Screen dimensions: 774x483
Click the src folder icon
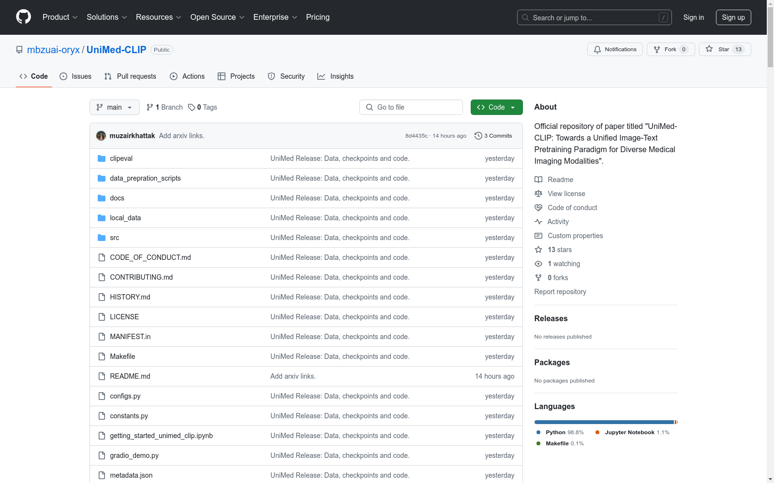coord(102,238)
